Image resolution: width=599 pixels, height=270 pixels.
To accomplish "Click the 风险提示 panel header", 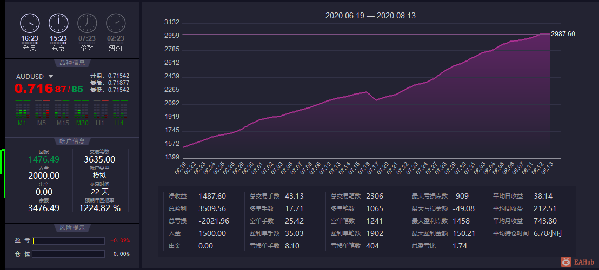I will pos(72,228).
